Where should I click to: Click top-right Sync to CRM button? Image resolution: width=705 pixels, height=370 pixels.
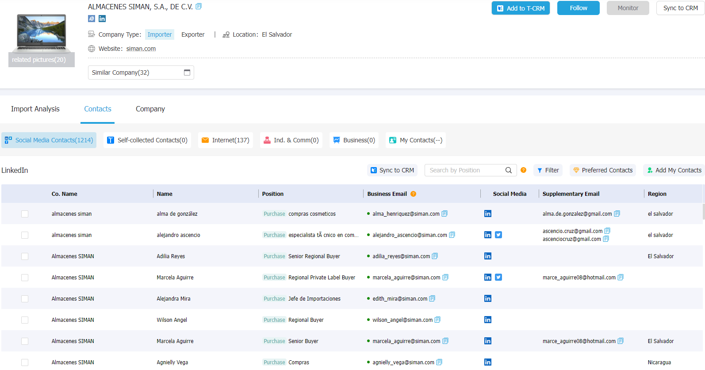tap(680, 8)
